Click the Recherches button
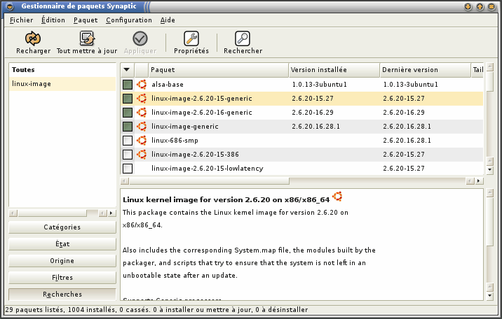 tap(62, 295)
